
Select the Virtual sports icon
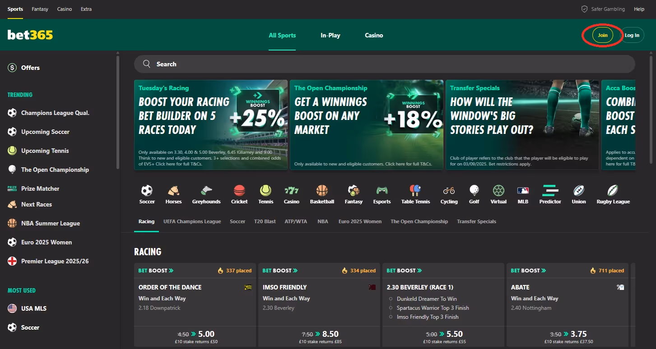tap(498, 190)
